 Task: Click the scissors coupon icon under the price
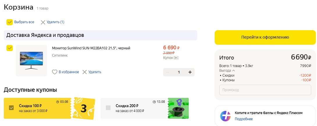(x=176, y=58)
